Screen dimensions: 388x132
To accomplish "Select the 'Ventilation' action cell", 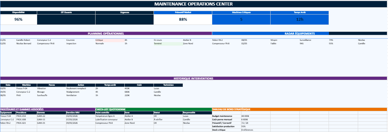I will point(81,95).
